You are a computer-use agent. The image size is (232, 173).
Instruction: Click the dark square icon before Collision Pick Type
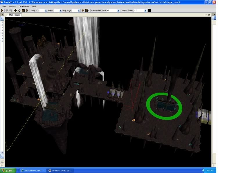[87, 10]
